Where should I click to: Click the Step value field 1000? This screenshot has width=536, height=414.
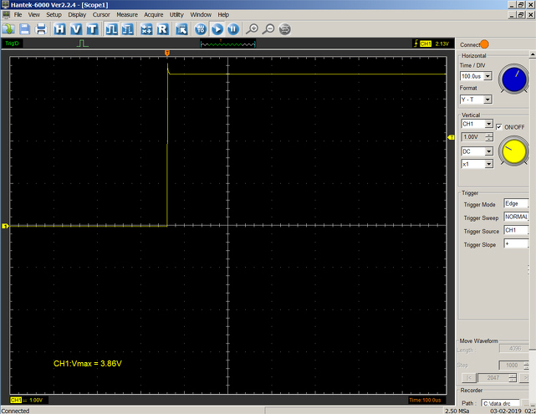click(511, 365)
